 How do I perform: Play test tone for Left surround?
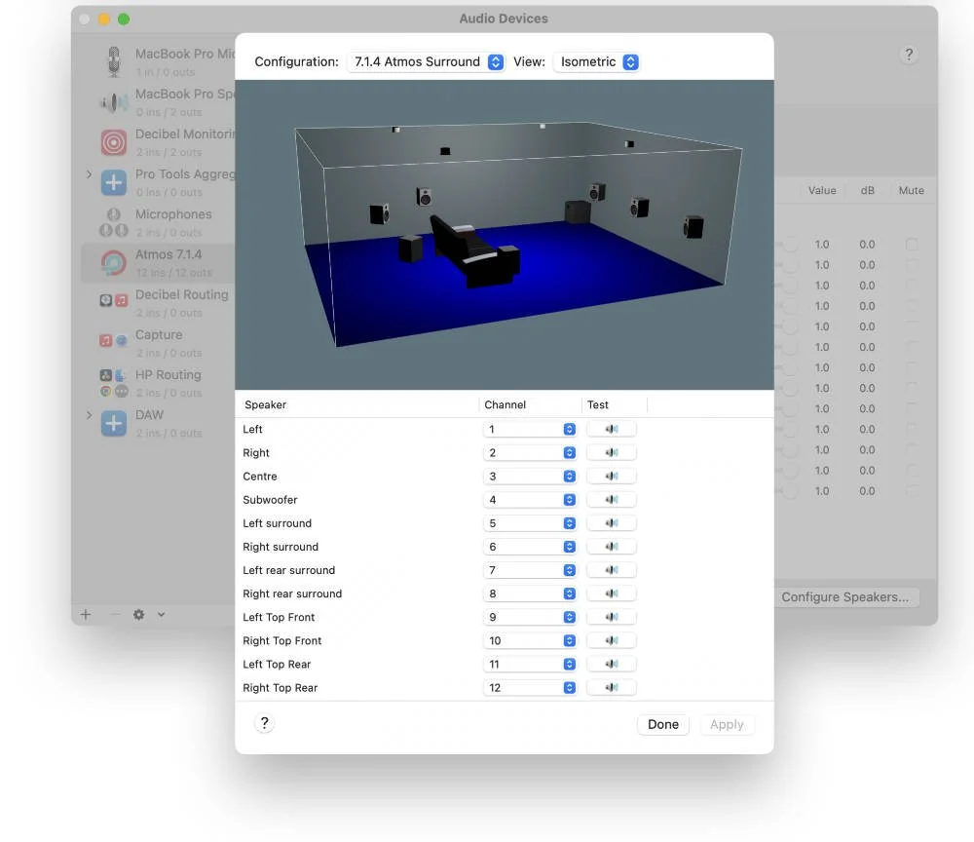(x=612, y=524)
